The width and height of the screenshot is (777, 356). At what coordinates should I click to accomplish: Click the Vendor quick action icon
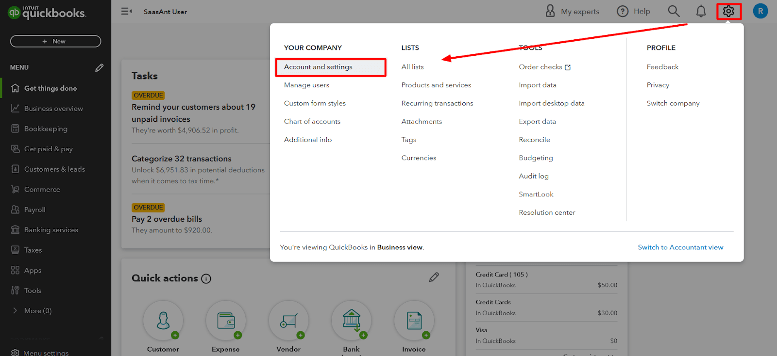(x=288, y=321)
